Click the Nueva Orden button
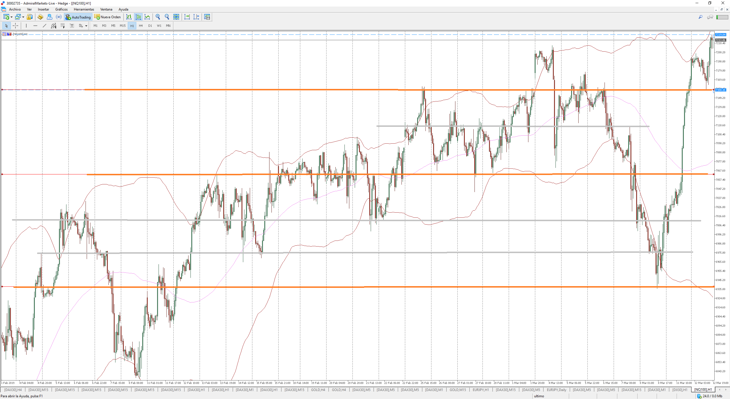730x399 pixels. (108, 17)
